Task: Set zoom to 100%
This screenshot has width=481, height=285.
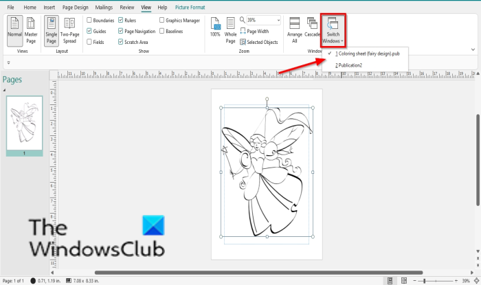Action: [x=215, y=27]
